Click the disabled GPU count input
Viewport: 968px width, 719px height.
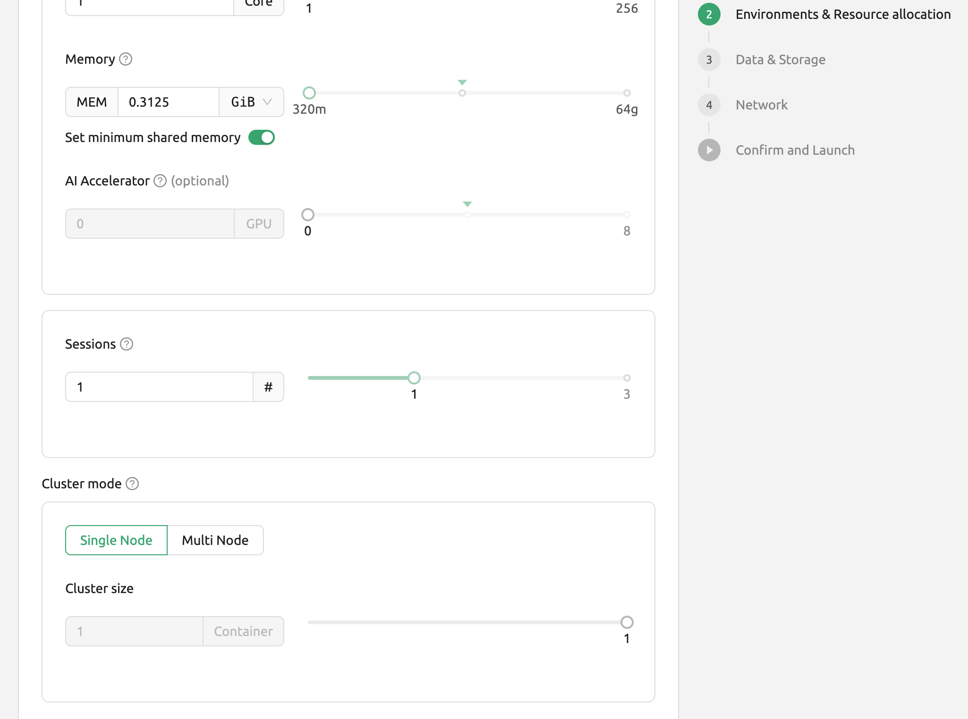(x=150, y=224)
